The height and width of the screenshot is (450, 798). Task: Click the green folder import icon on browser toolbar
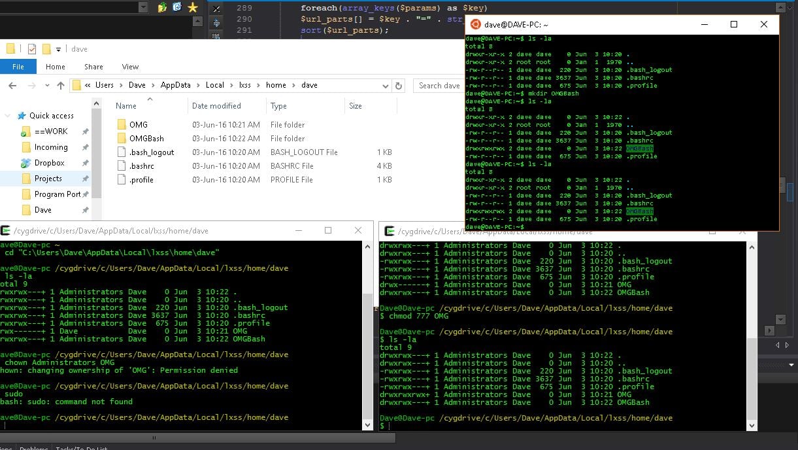coord(161,8)
